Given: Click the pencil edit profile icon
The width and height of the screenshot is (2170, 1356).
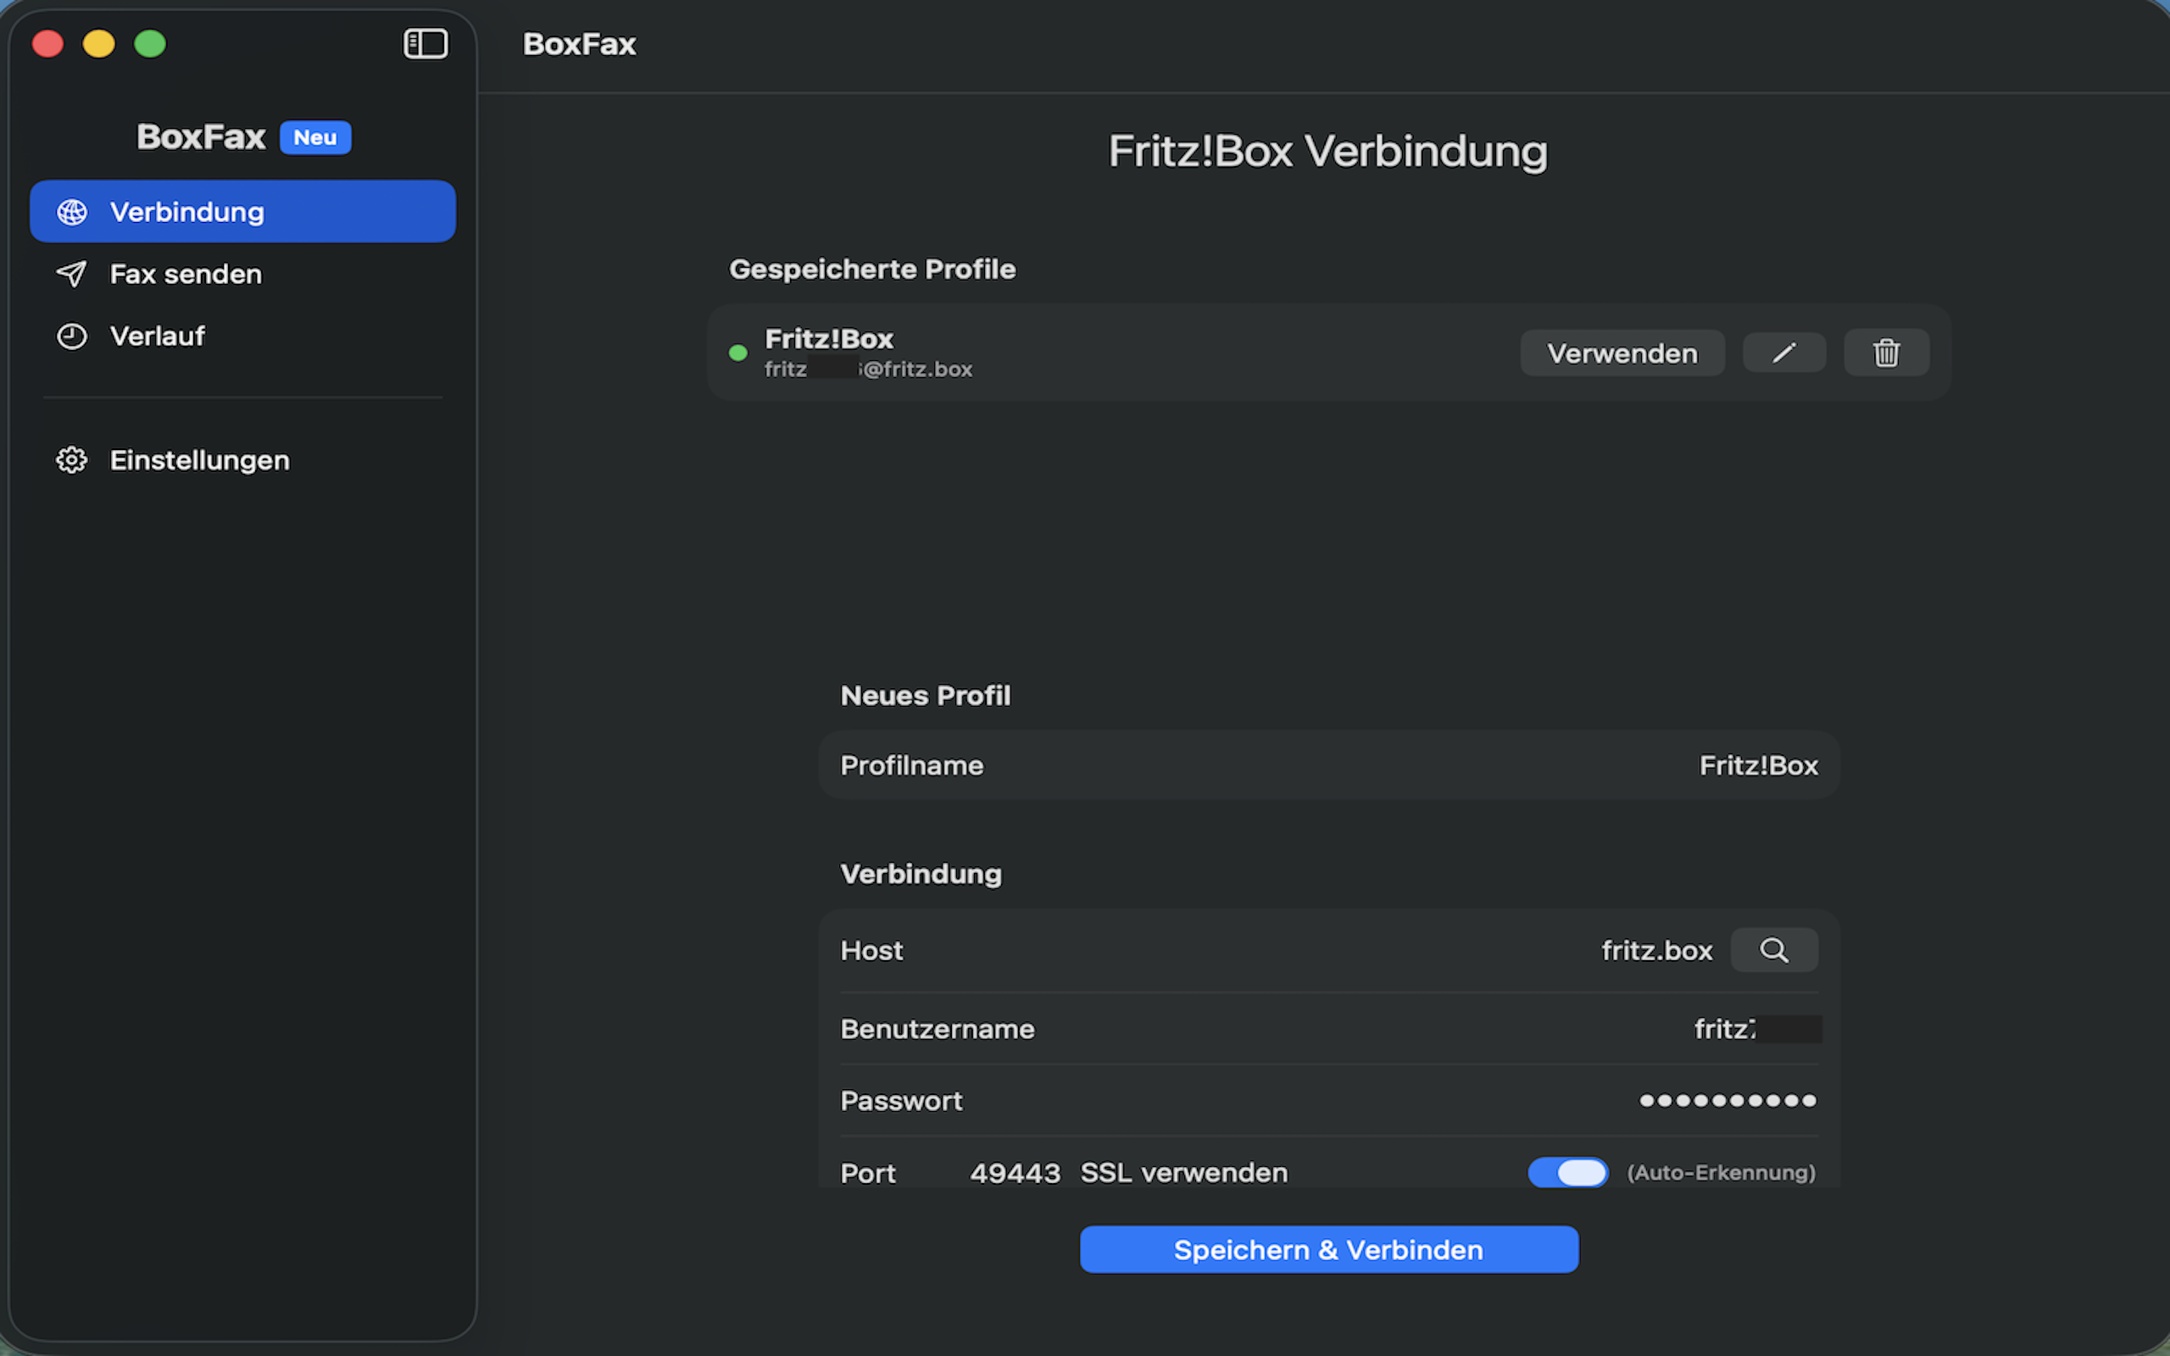Looking at the screenshot, I should point(1783,353).
